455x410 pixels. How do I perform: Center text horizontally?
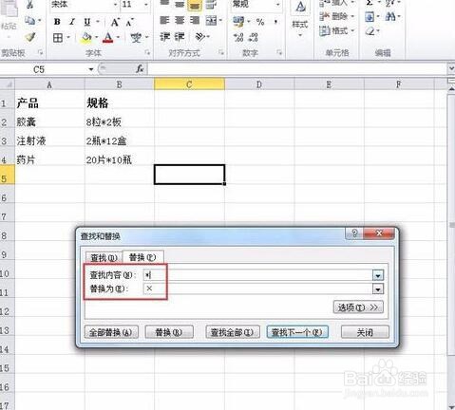tap(180, 21)
